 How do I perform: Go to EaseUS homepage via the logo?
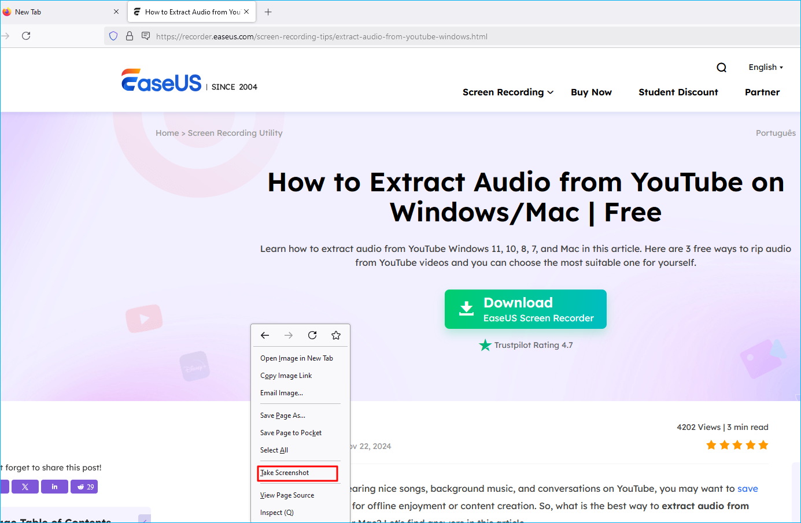coord(161,81)
